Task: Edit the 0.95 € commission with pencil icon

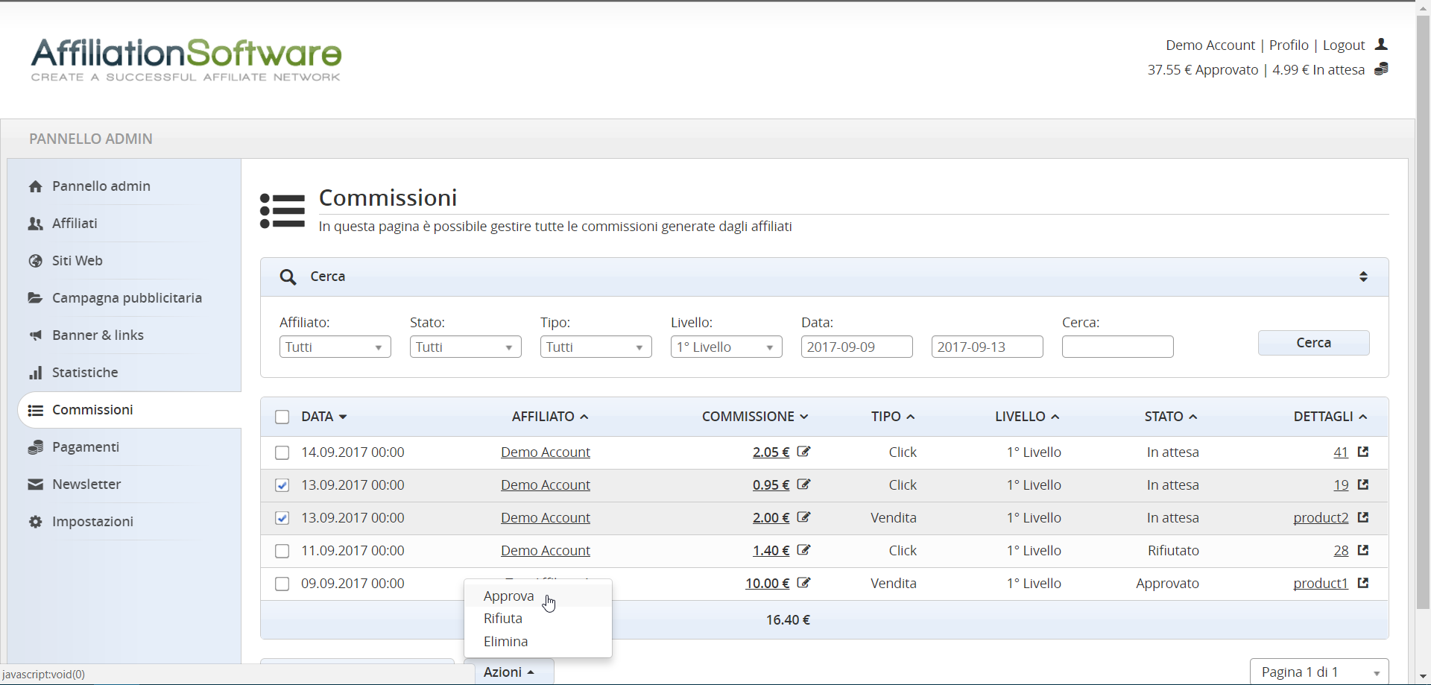Action: coord(803,484)
